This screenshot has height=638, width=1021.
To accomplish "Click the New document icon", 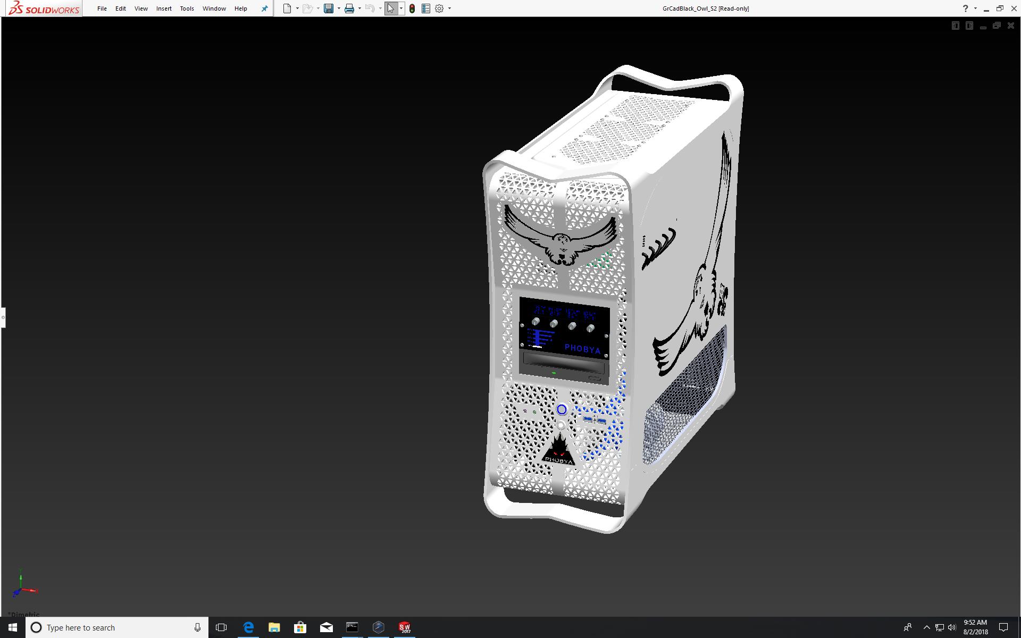I will point(287,9).
